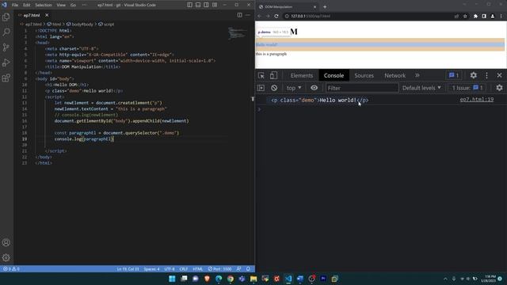Change HTML language mode in status bar
Viewport: 507px width, 285px height.
(x=198, y=269)
